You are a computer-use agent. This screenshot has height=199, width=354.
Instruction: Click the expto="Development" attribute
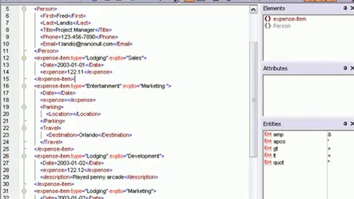pos(136,156)
